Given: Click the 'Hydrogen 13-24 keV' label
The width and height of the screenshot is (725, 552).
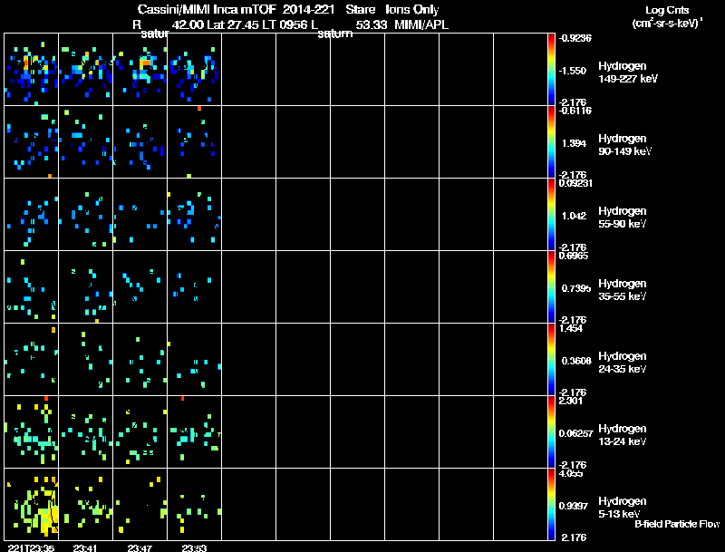Looking at the screenshot, I should click(623, 435).
